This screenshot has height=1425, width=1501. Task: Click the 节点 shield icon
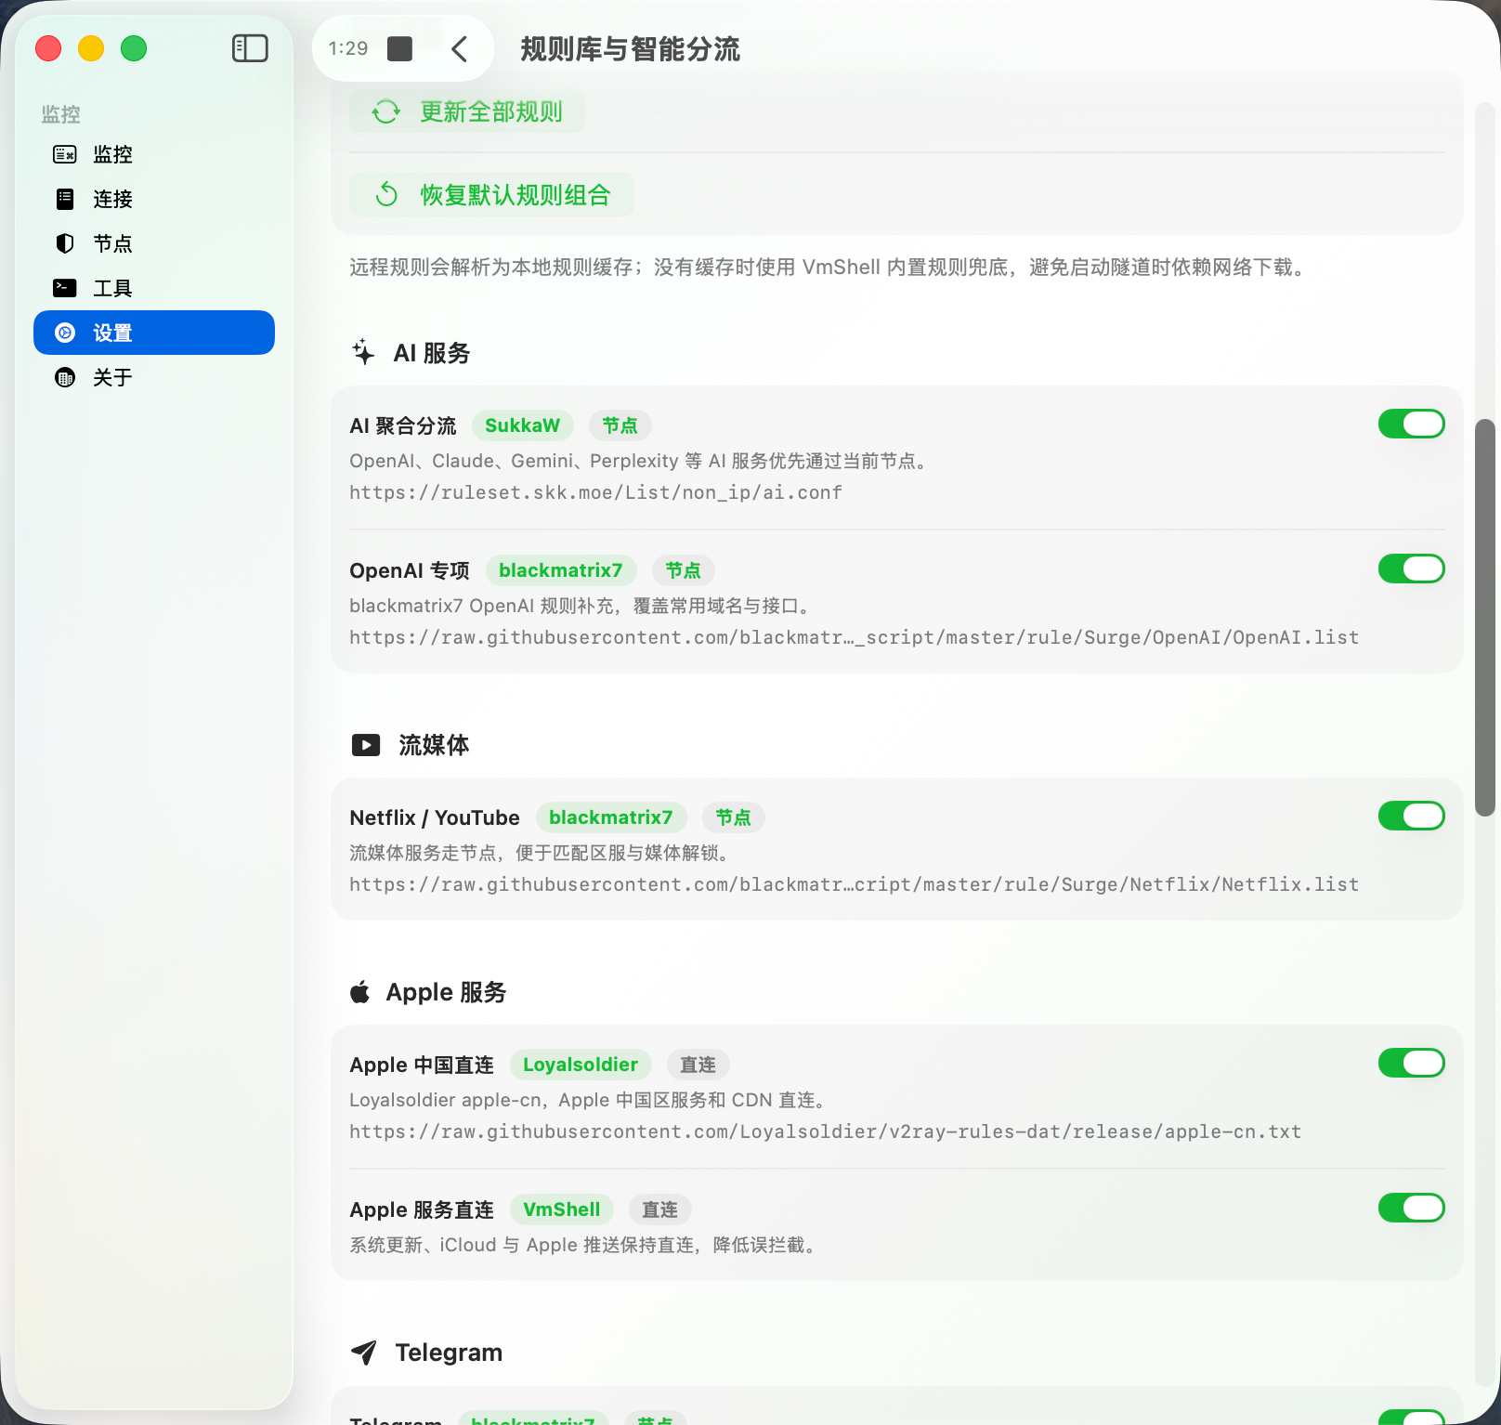[x=65, y=243]
